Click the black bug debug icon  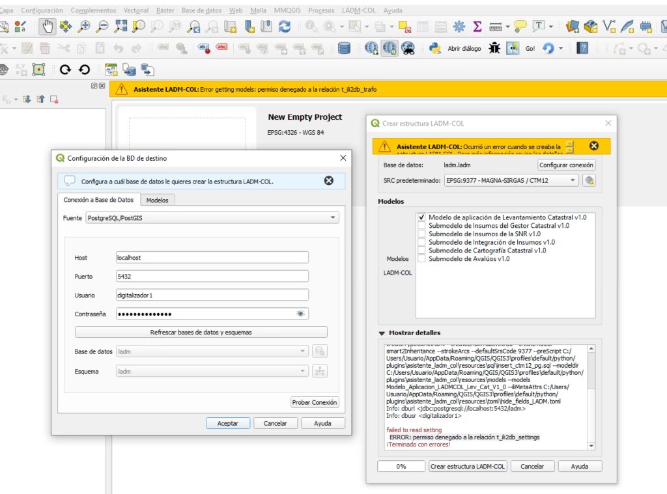494,48
